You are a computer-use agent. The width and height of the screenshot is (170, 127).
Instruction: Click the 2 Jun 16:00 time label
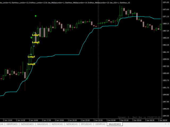click(33, 120)
